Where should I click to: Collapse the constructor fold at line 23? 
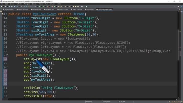[8, 55]
